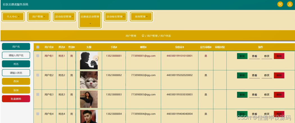
Task: Expand the 志愿者活动管理 dropdown menu
Action: point(90,20)
